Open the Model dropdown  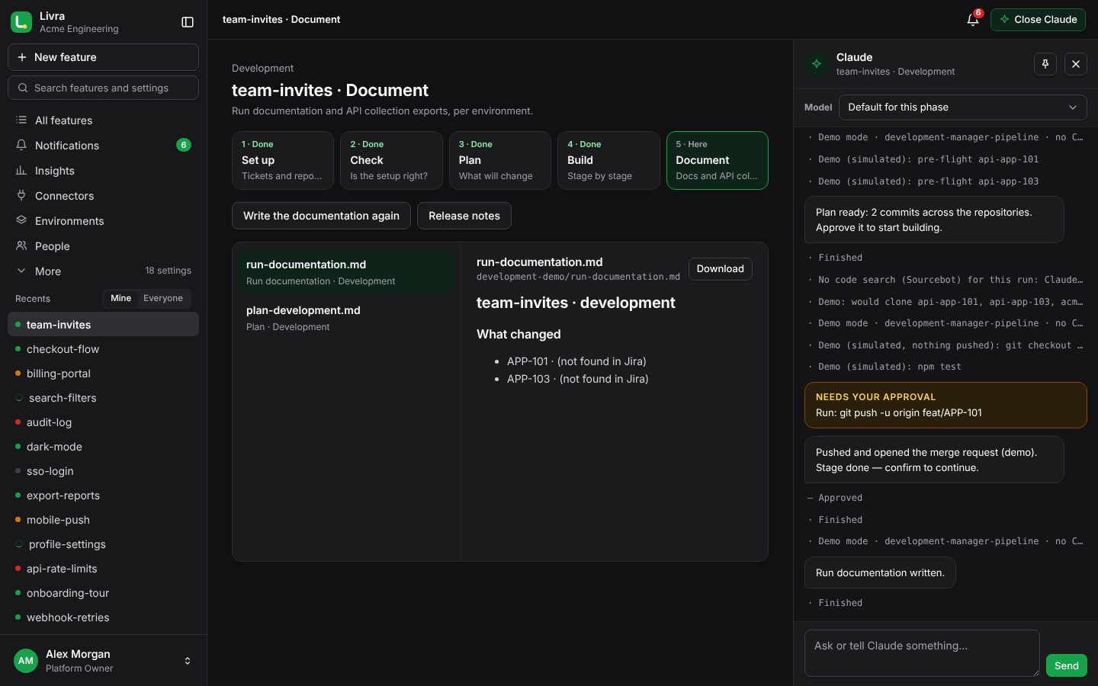pos(962,107)
